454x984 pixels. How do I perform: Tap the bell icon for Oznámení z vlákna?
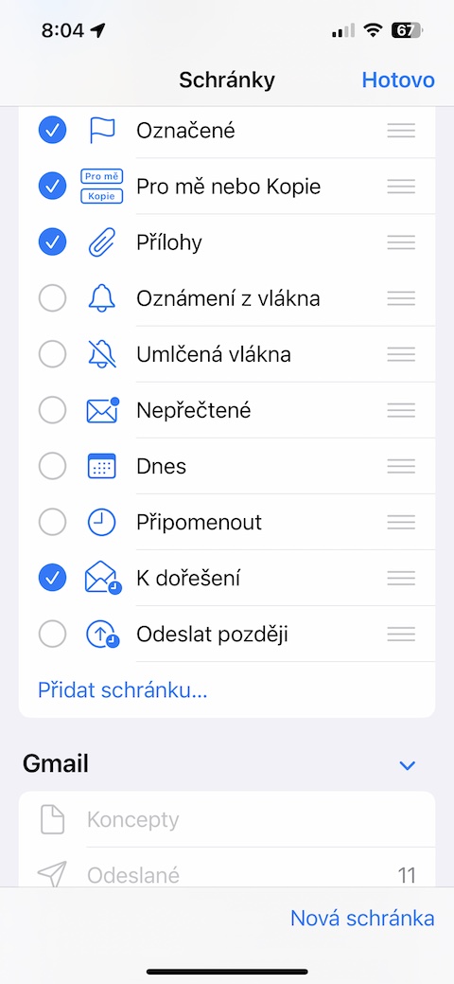click(x=101, y=298)
